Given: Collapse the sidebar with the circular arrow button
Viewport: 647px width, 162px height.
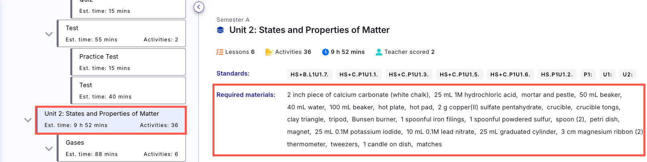Looking at the screenshot, I should pyautogui.click(x=199, y=7).
